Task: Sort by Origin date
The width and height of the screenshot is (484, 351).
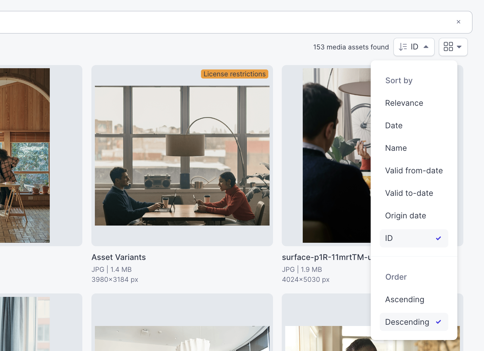Action: 414,216
